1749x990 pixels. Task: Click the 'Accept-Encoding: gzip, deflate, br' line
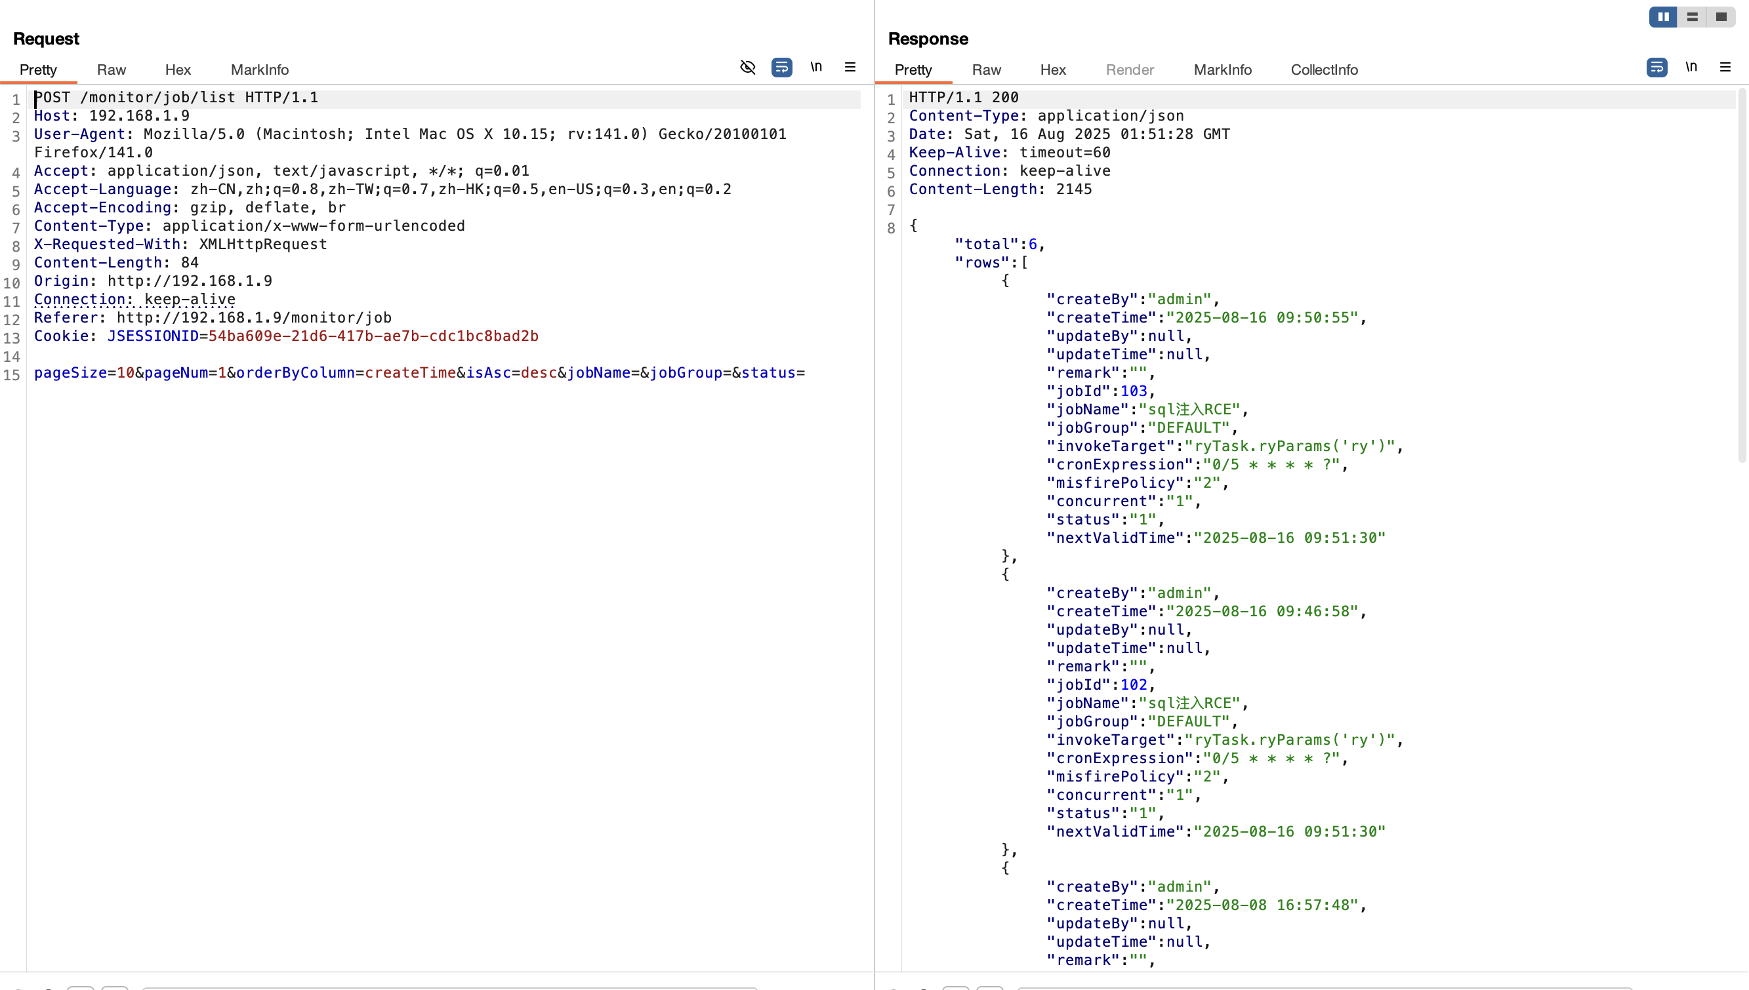[x=190, y=207]
